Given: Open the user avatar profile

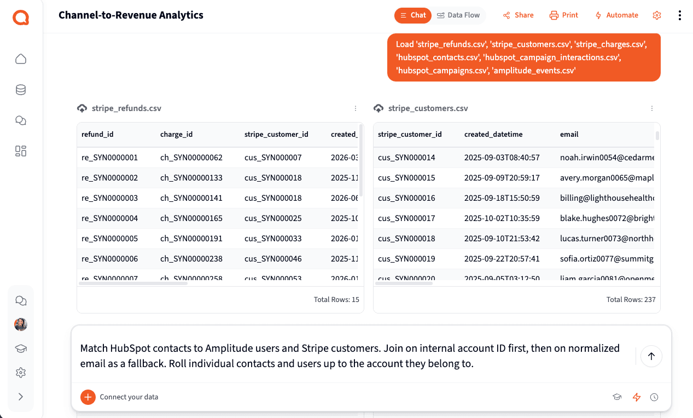Looking at the screenshot, I should pos(21,324).
